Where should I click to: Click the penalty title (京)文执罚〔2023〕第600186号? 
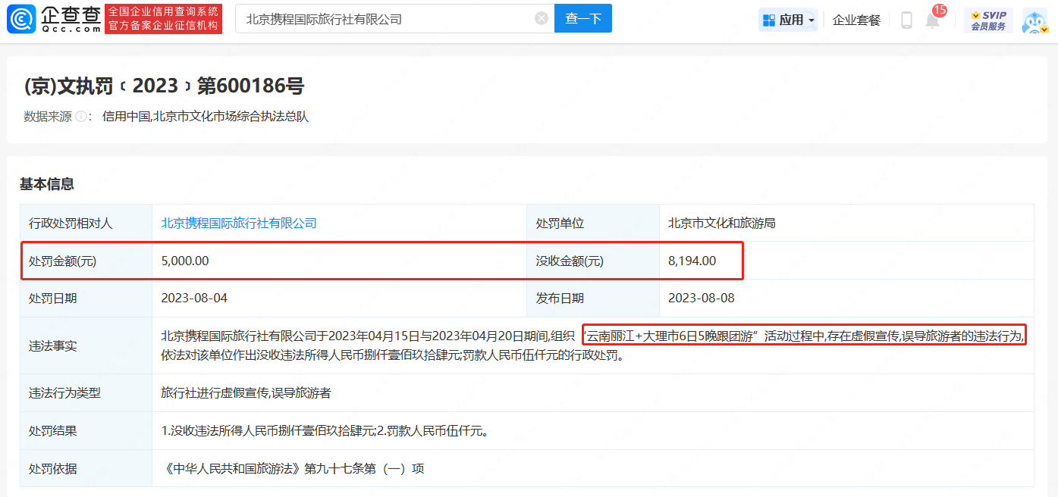(164, 86)
